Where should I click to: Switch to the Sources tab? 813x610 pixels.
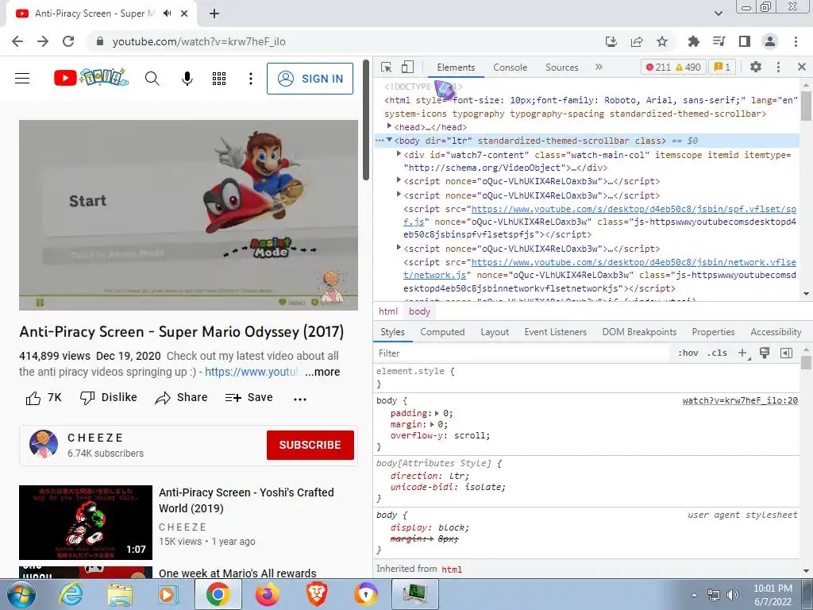[561, 68]
